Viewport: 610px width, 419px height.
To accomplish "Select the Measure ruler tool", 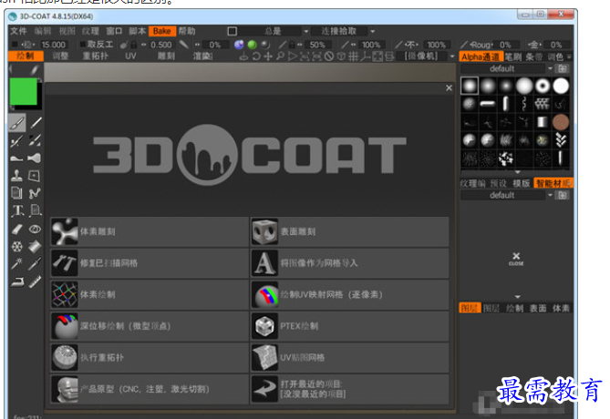I will pos(35,281).
